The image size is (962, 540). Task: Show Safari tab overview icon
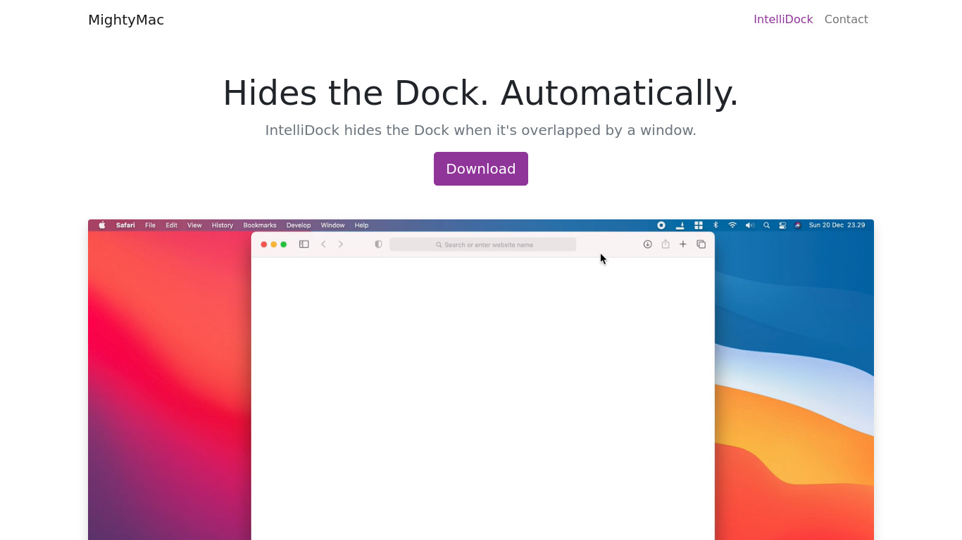[701, 244]
